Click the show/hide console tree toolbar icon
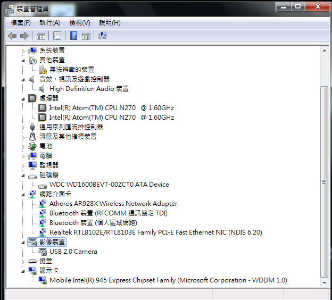Screen dimensions: 332x300 41,36
